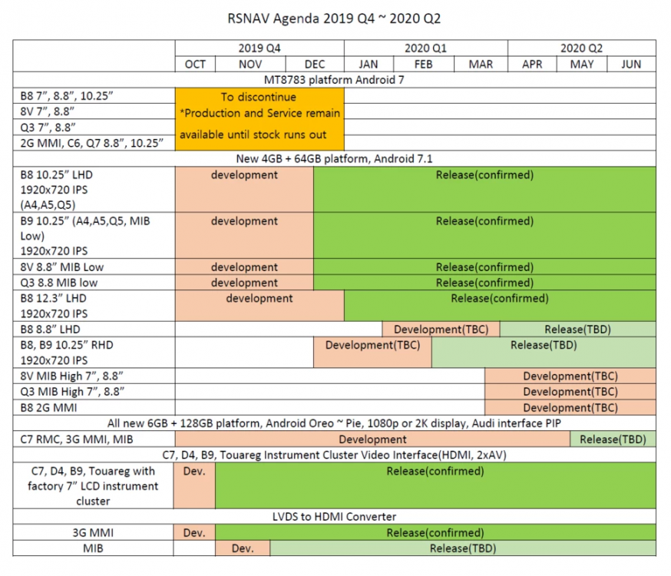Click the FEB month column header
671x576 pixels.
coord(423,65)
